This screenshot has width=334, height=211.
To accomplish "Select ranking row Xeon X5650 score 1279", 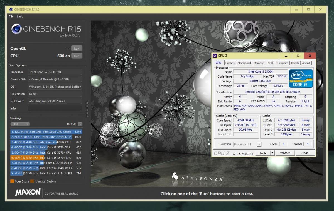I will [46, 131].
